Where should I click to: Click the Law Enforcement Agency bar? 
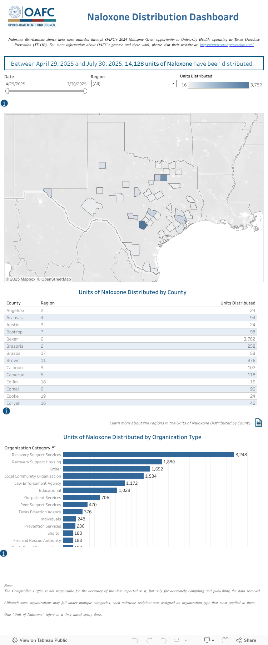click(x=94, y=483)
